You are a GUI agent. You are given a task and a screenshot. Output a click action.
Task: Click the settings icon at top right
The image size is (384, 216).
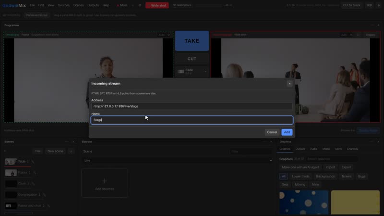coord(378,5)
